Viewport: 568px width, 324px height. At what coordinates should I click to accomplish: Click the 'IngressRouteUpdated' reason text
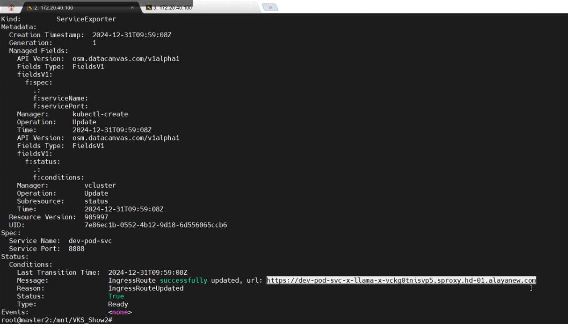tap(146, 288)
